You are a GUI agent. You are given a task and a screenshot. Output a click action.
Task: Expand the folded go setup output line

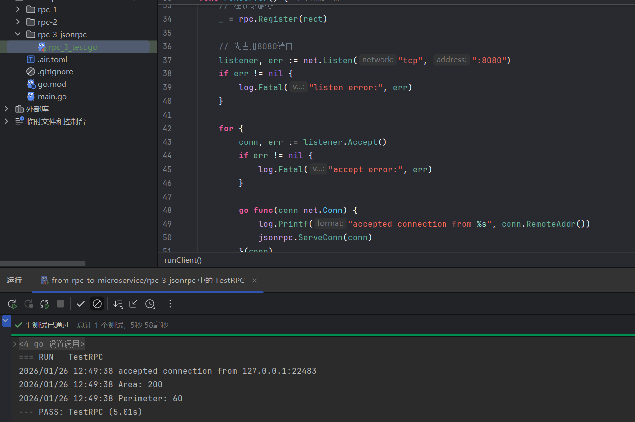(15, 344)
